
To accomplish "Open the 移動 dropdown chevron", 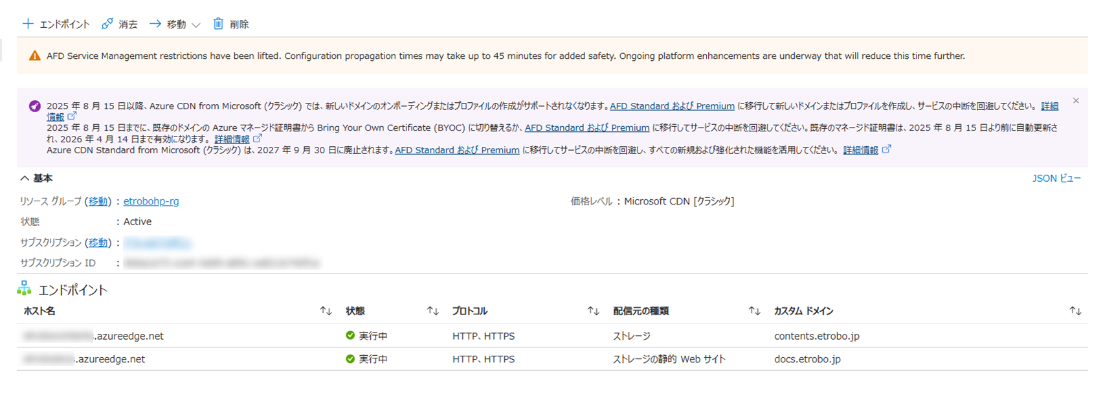I will [196, 25].
